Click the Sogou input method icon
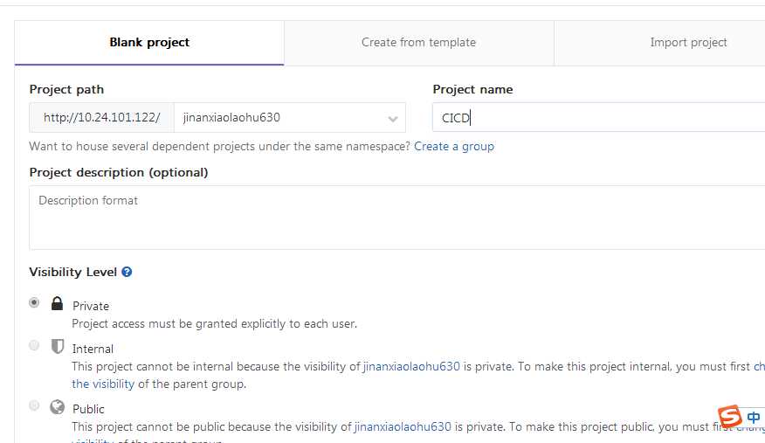 click(730, 417)
